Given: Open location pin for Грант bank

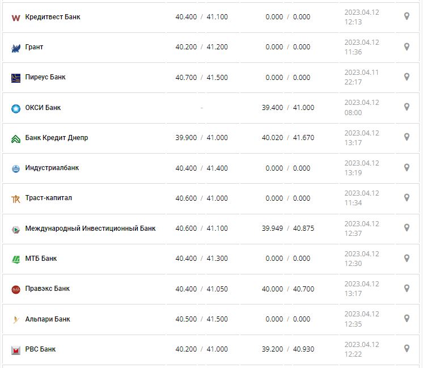Looking at the screenshot, I should tap(407, 46).
